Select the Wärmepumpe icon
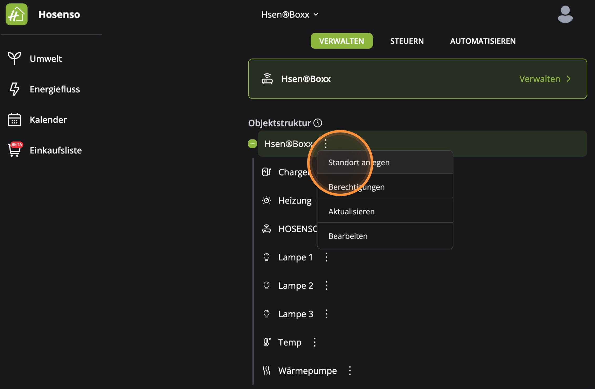Viewport: 595px width, 389px height. click(x=266, y=370)
